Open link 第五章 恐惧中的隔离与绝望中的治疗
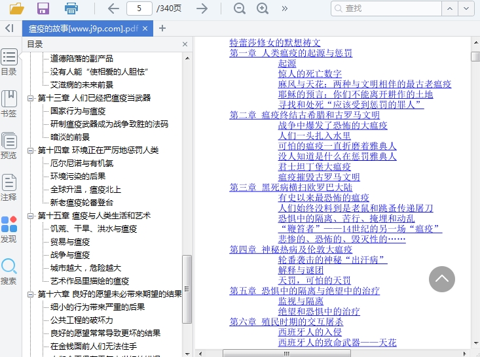The image size is (480, 357). [x=305, y=291]
